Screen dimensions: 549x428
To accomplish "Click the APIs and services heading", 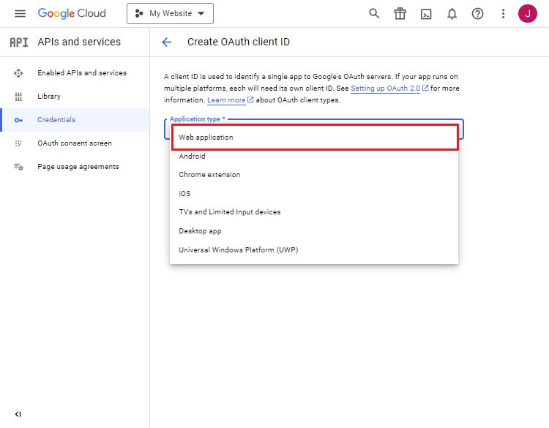I will click(79, 42).
